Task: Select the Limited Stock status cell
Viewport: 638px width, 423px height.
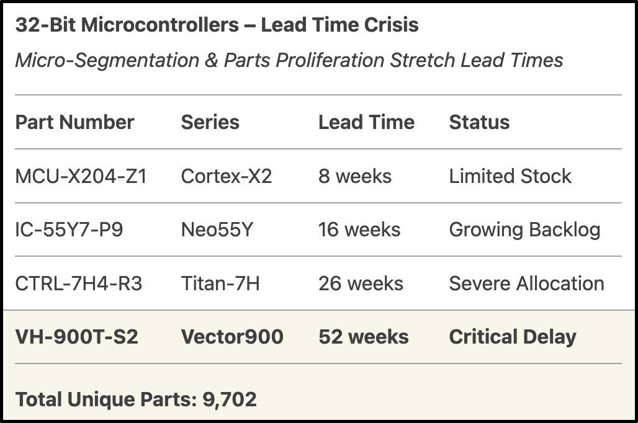Action: (x=510, y=176)
